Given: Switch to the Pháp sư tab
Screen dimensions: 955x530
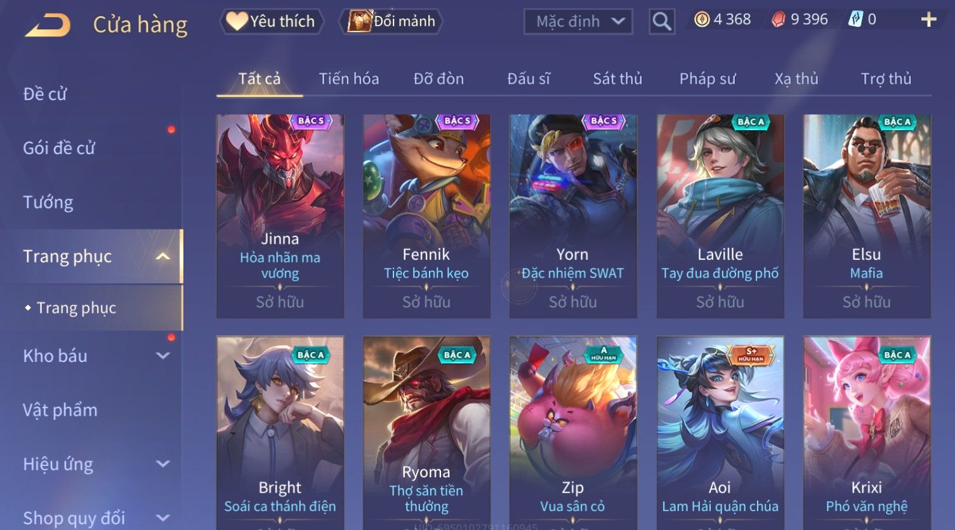Looking at the screenshot, I should pyautogui.click(x=708, y=79).
